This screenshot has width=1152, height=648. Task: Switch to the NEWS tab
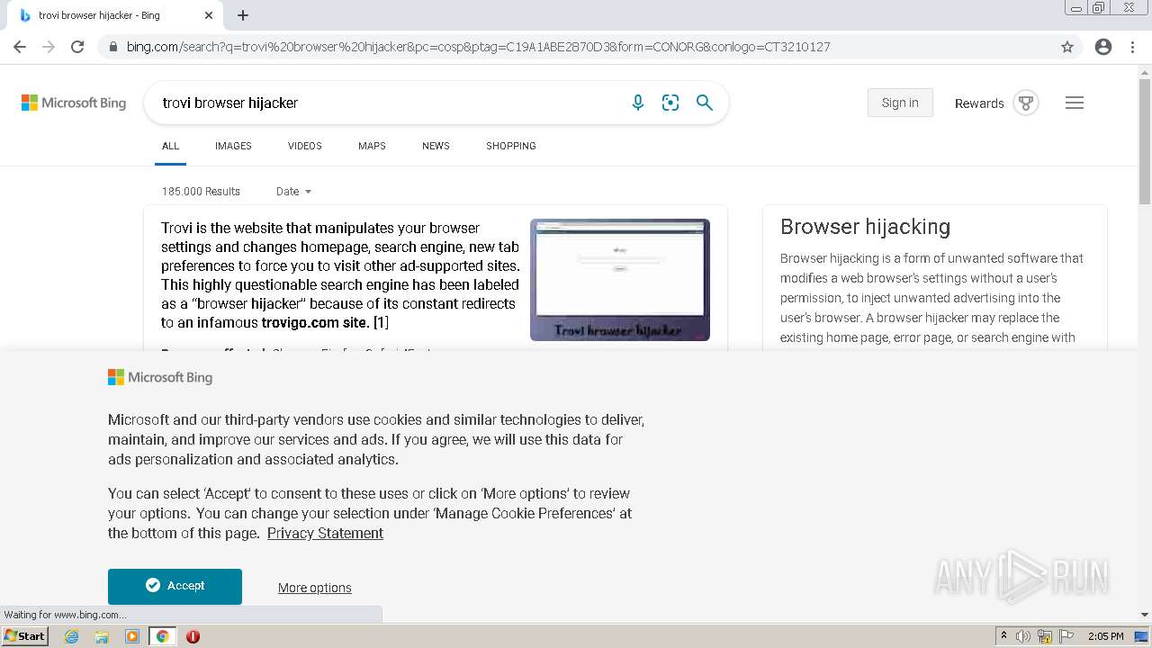[x=436, y=146]
